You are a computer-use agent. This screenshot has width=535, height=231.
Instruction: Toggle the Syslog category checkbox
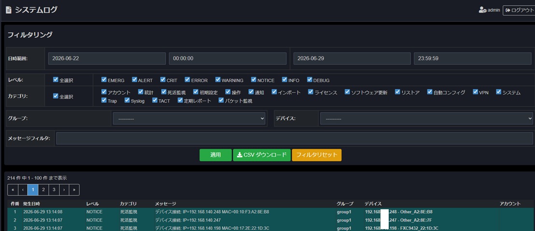click(127, 101)
